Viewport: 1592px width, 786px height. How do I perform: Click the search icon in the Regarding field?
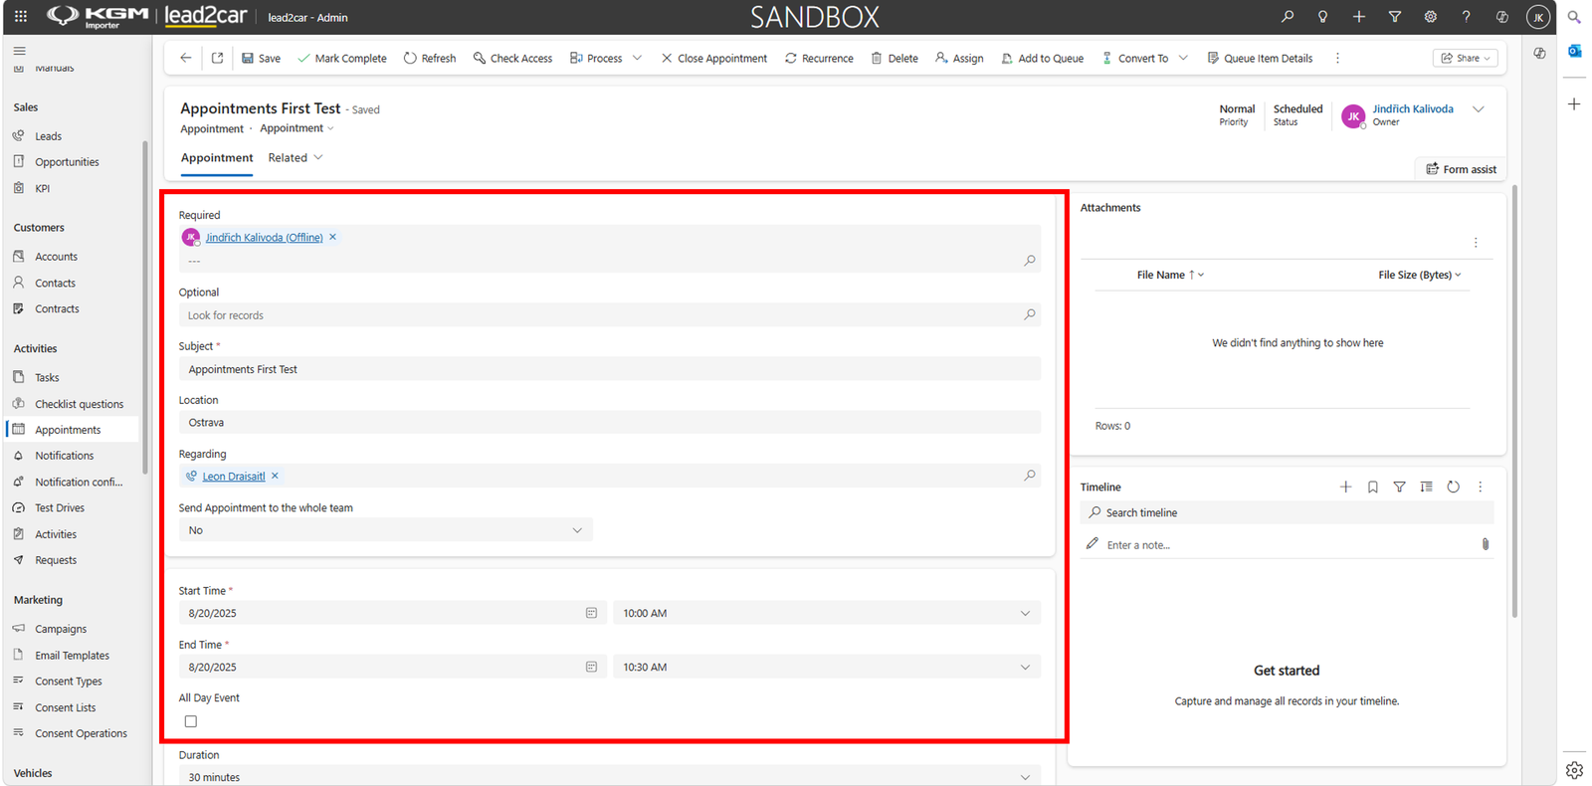pyautogui.click(x=1030, y=476)
